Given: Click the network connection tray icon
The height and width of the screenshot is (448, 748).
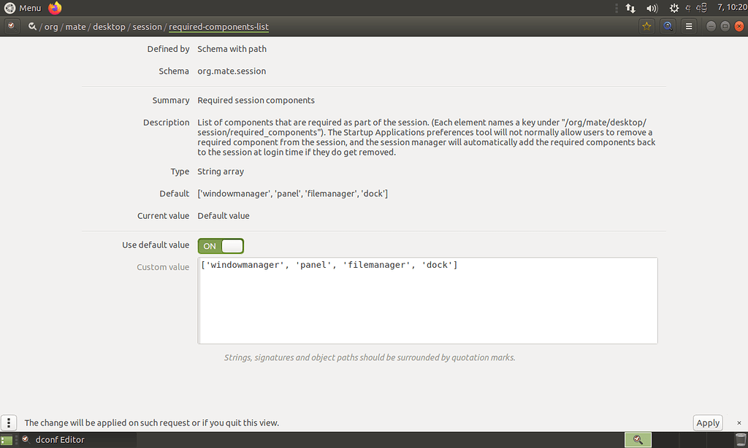Looking at the screenshot, I should click(630, 8).
